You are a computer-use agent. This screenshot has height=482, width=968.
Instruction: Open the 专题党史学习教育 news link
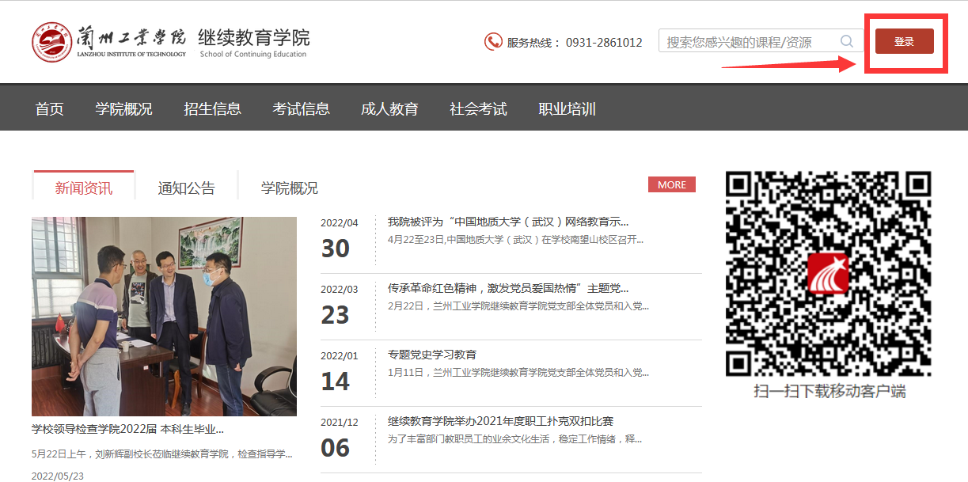click(x=432, y=355)
